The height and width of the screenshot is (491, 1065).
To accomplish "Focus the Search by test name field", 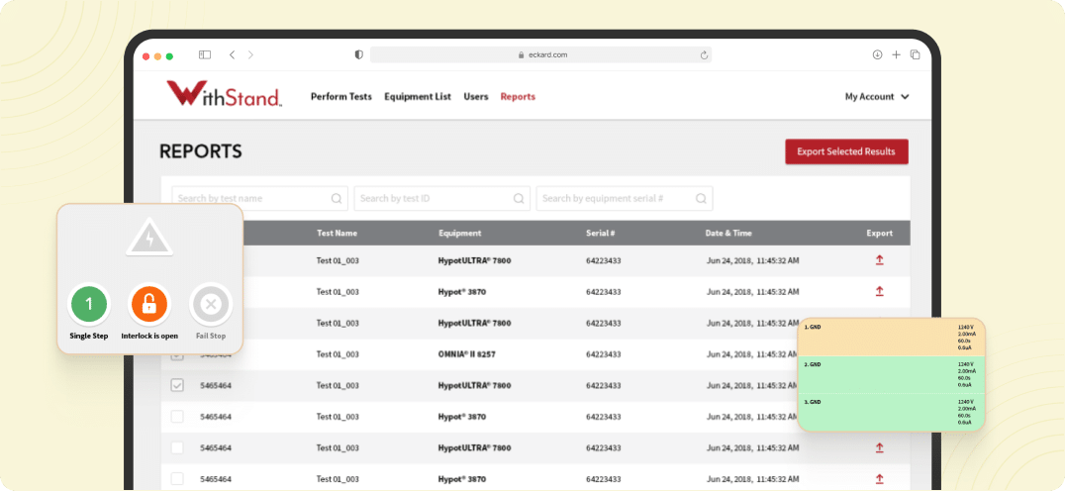I will click(252, 198).
